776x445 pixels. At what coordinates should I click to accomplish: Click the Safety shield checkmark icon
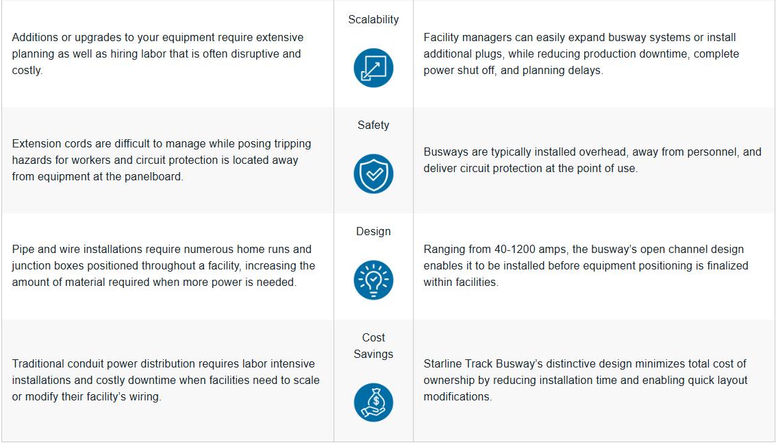click(373, 173)
